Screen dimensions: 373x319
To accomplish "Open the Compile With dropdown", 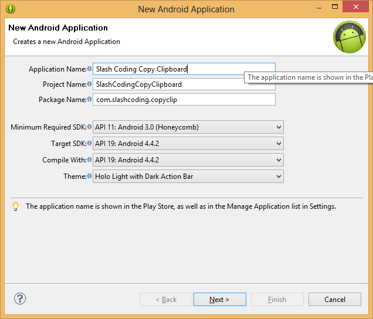I will click(x=188, y=160).
